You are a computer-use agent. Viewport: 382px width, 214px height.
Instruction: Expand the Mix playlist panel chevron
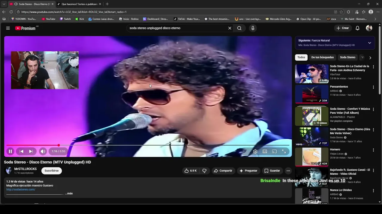click(x=369, y=43)
